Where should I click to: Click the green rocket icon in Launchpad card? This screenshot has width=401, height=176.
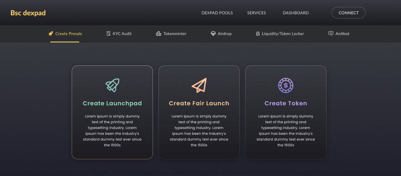pos(112,85)
